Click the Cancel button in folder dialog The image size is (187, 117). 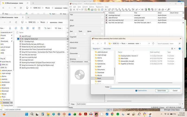[x=175, y=91]
